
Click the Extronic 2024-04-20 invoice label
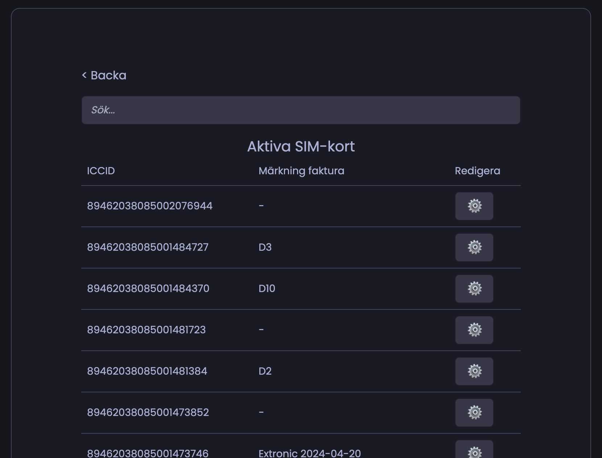click(309, 453)
